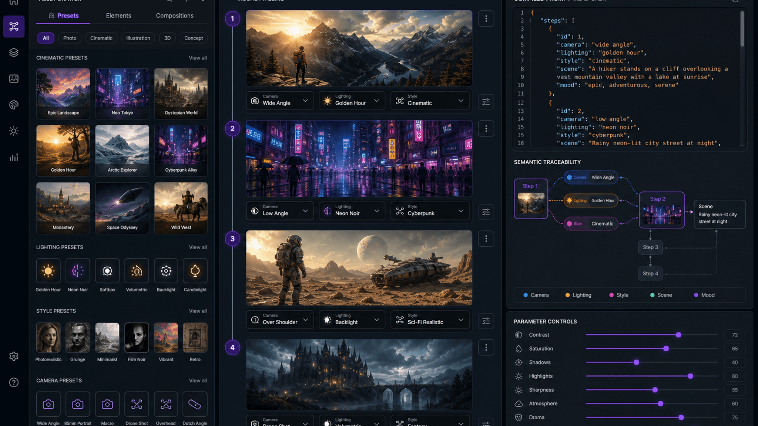The image size is (758, 426).
Task: View all Lighting Presets
Action: (x=198, y=247)
